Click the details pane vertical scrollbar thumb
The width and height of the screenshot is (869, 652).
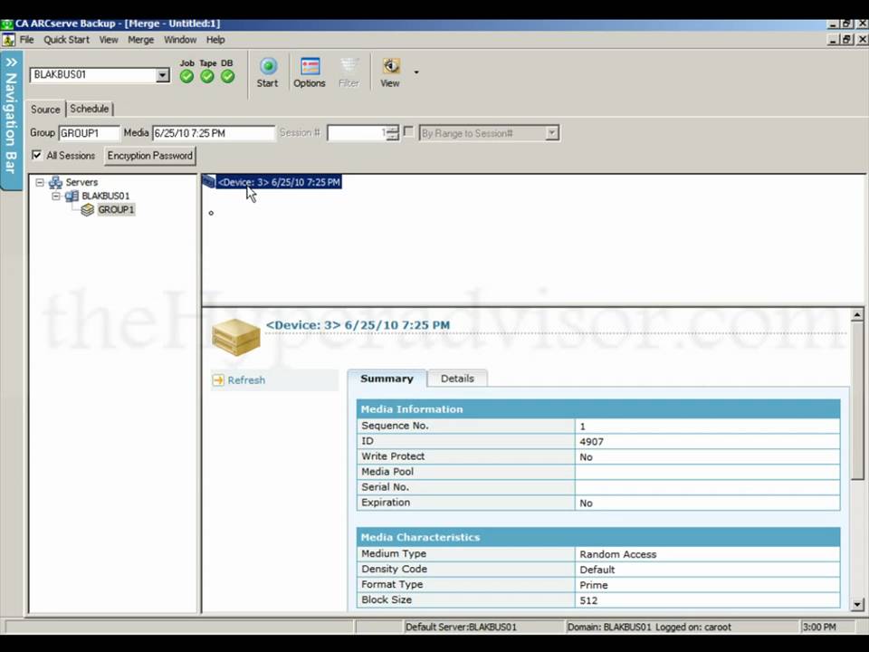pyautogui.click(x=857, y=401)
